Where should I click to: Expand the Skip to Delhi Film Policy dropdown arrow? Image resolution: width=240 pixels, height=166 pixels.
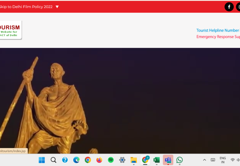(57, 7)
